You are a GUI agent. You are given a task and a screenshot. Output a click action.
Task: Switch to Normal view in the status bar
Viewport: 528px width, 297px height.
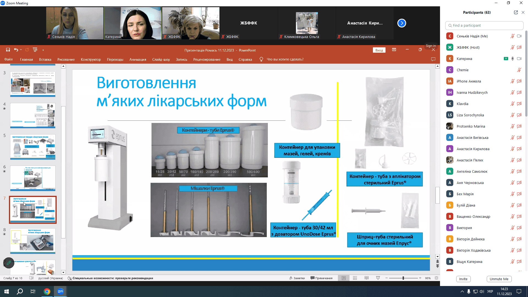(x=343, y=278)
